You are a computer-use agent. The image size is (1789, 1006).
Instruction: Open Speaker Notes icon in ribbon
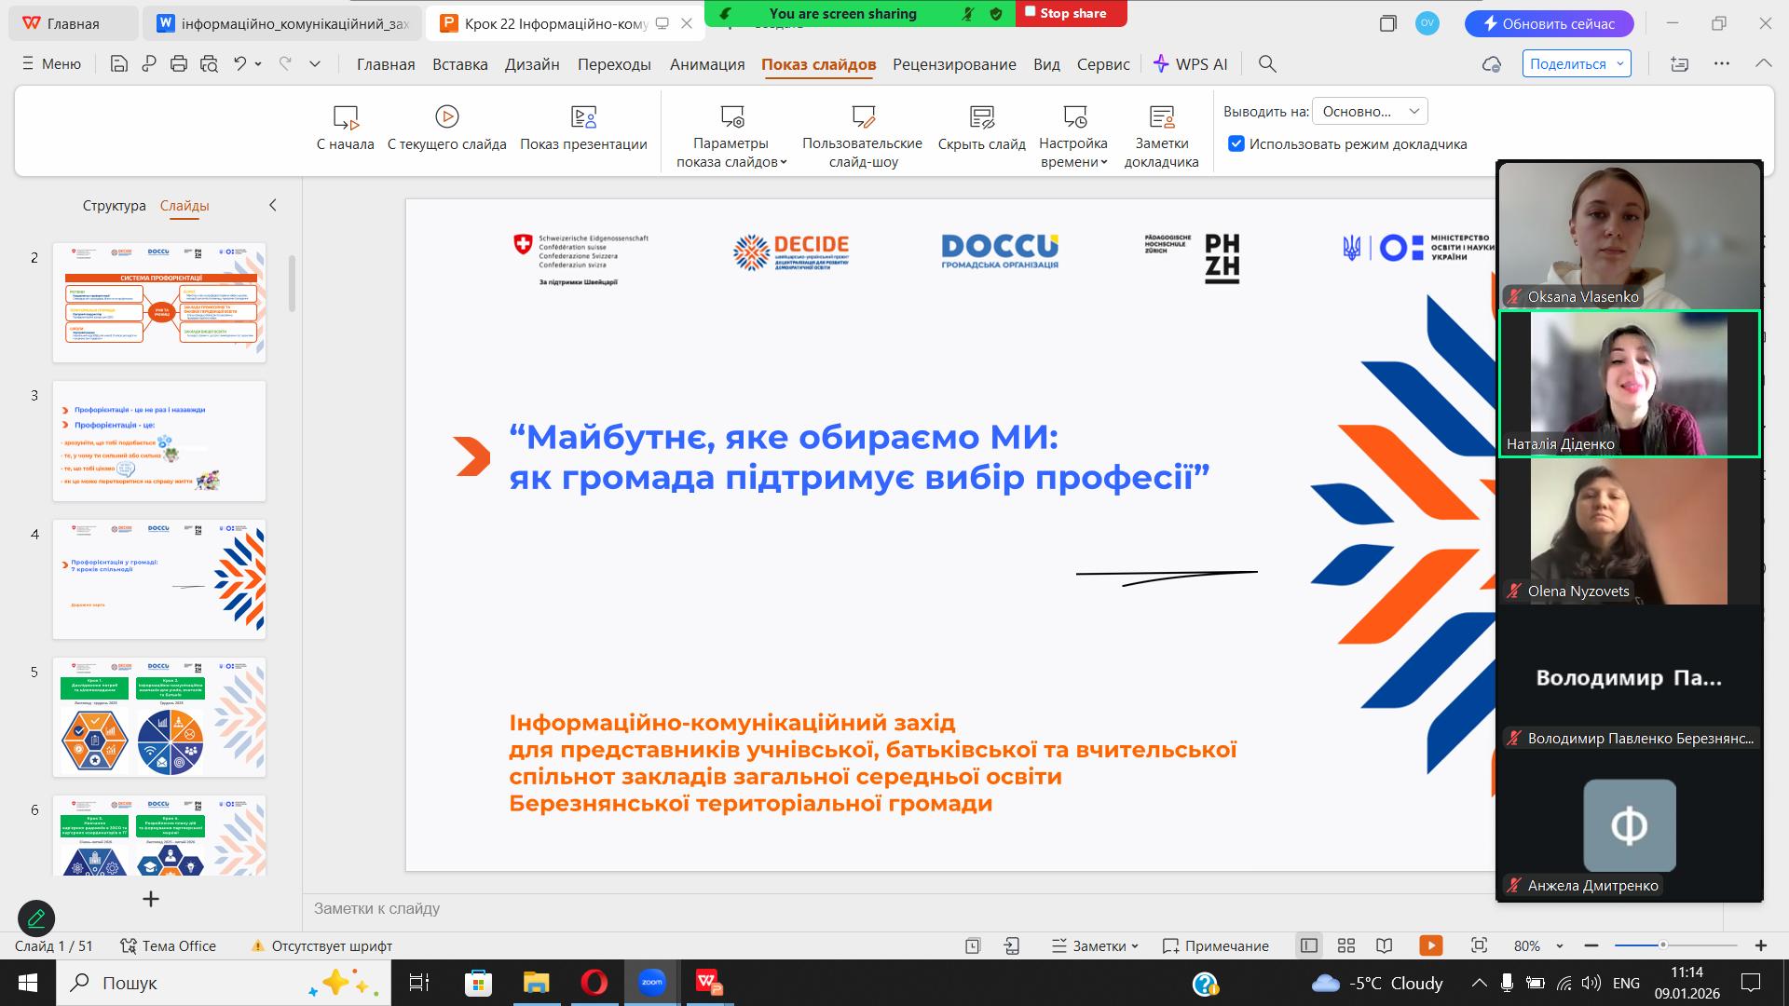[x=1161, y=117]
